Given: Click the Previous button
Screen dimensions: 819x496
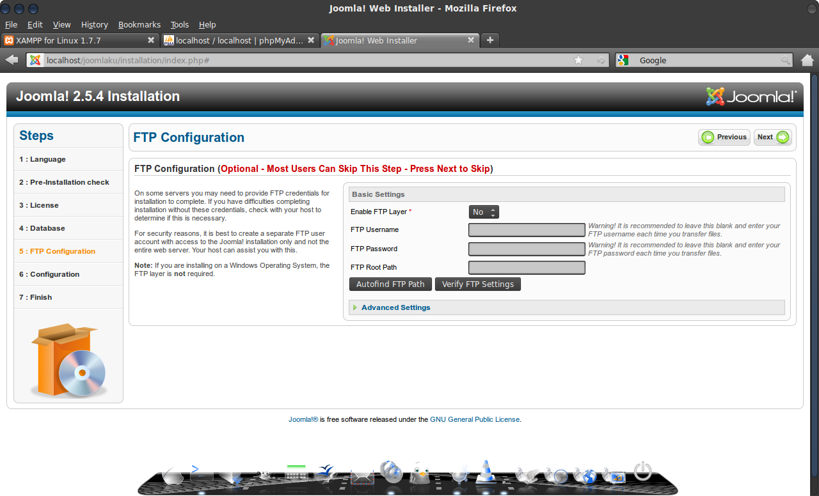Looking at the screenshot, I should click(x=724, y=137).
